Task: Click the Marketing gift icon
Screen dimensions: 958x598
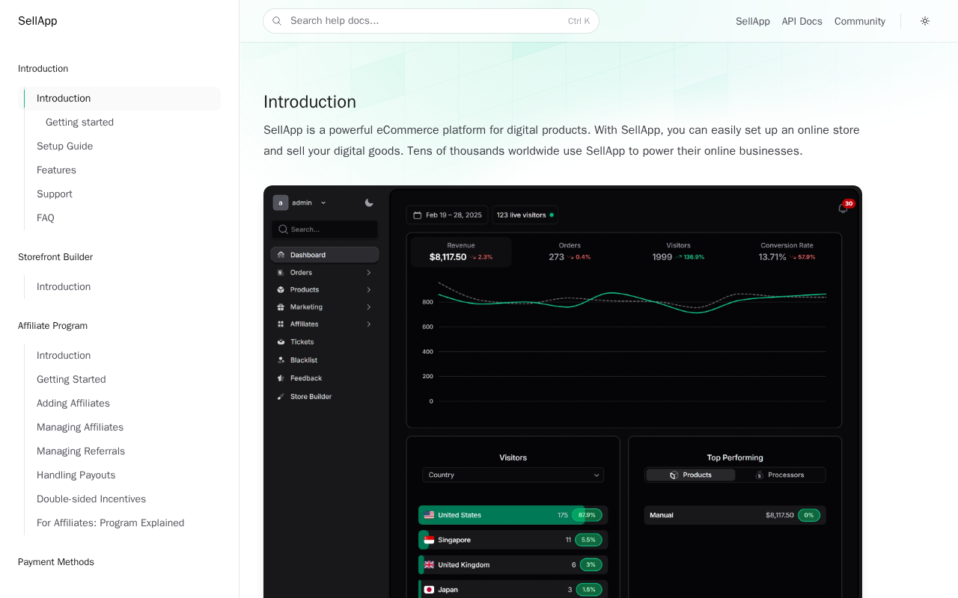Action: click(x=281, y=307)
